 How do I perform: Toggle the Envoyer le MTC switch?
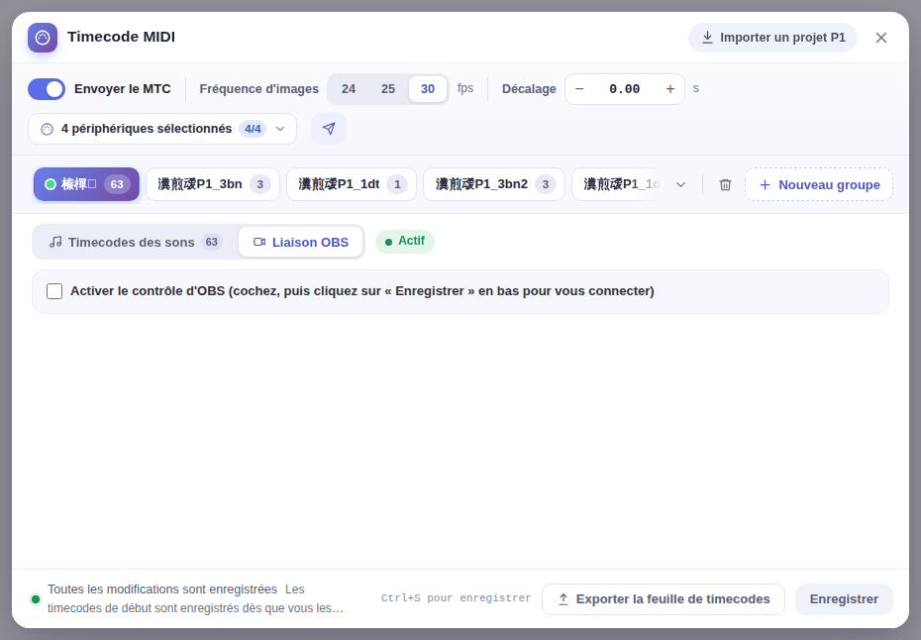(x=47, y=89)
